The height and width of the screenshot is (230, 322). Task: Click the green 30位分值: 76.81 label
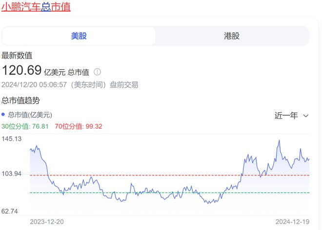pyautogui.click(x=25, y=126)
